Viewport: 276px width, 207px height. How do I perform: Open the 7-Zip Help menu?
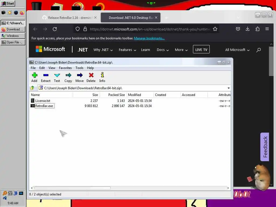90,68
